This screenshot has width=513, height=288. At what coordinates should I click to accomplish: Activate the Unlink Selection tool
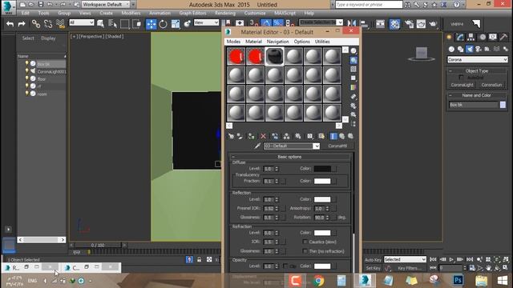tap(48, 24)
